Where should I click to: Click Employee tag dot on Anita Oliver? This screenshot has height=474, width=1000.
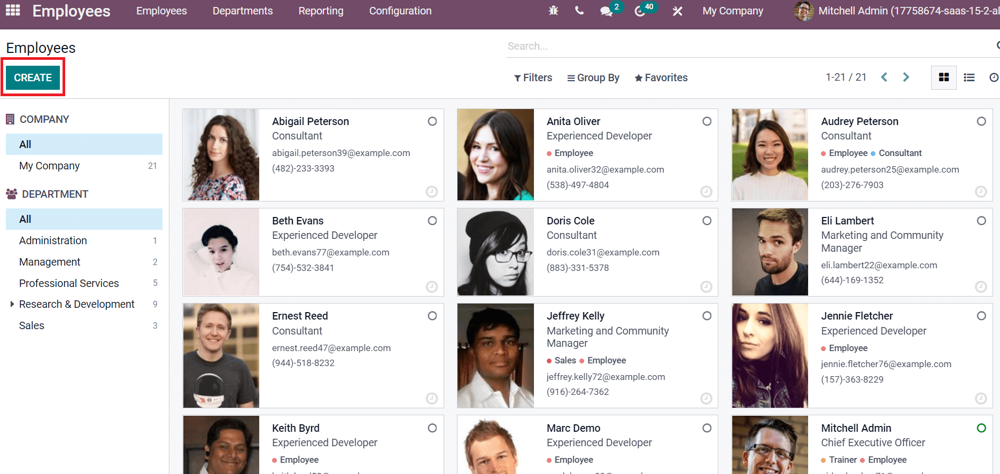[549, 153]
